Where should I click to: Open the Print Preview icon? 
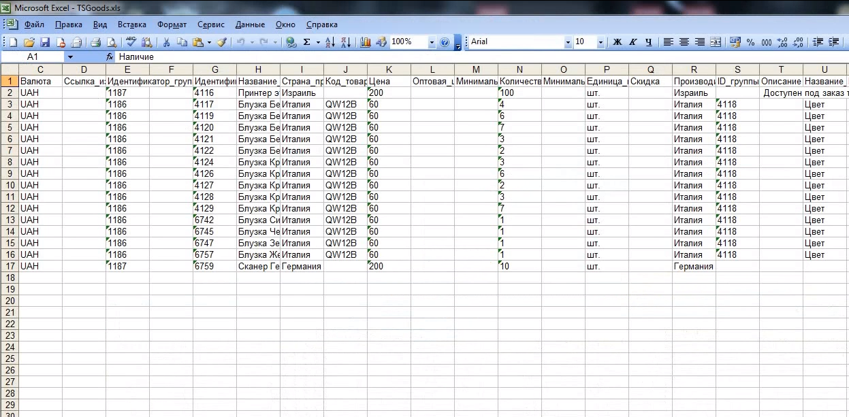coord(111,42)
